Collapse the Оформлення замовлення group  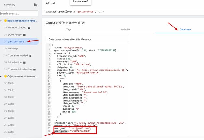click(1, 76)
